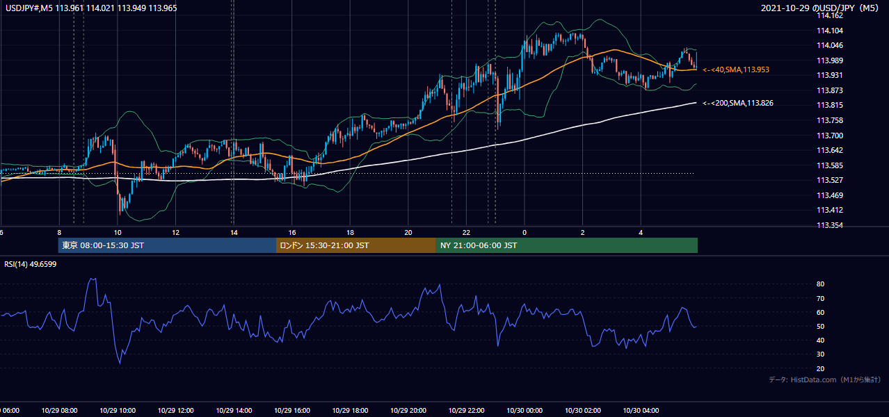Image resolution: width=889 pixels, height=417 pixels.
Task: Click the 10/29 08:00 time axis label
Action: pyautogui.click(x=59, y=411)
